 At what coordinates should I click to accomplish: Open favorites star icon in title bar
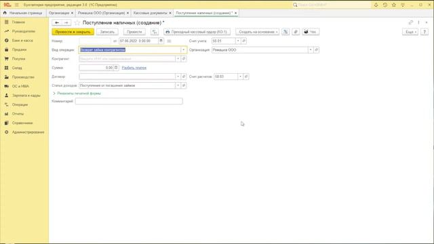pyautogui.click(x=394, y=5)
